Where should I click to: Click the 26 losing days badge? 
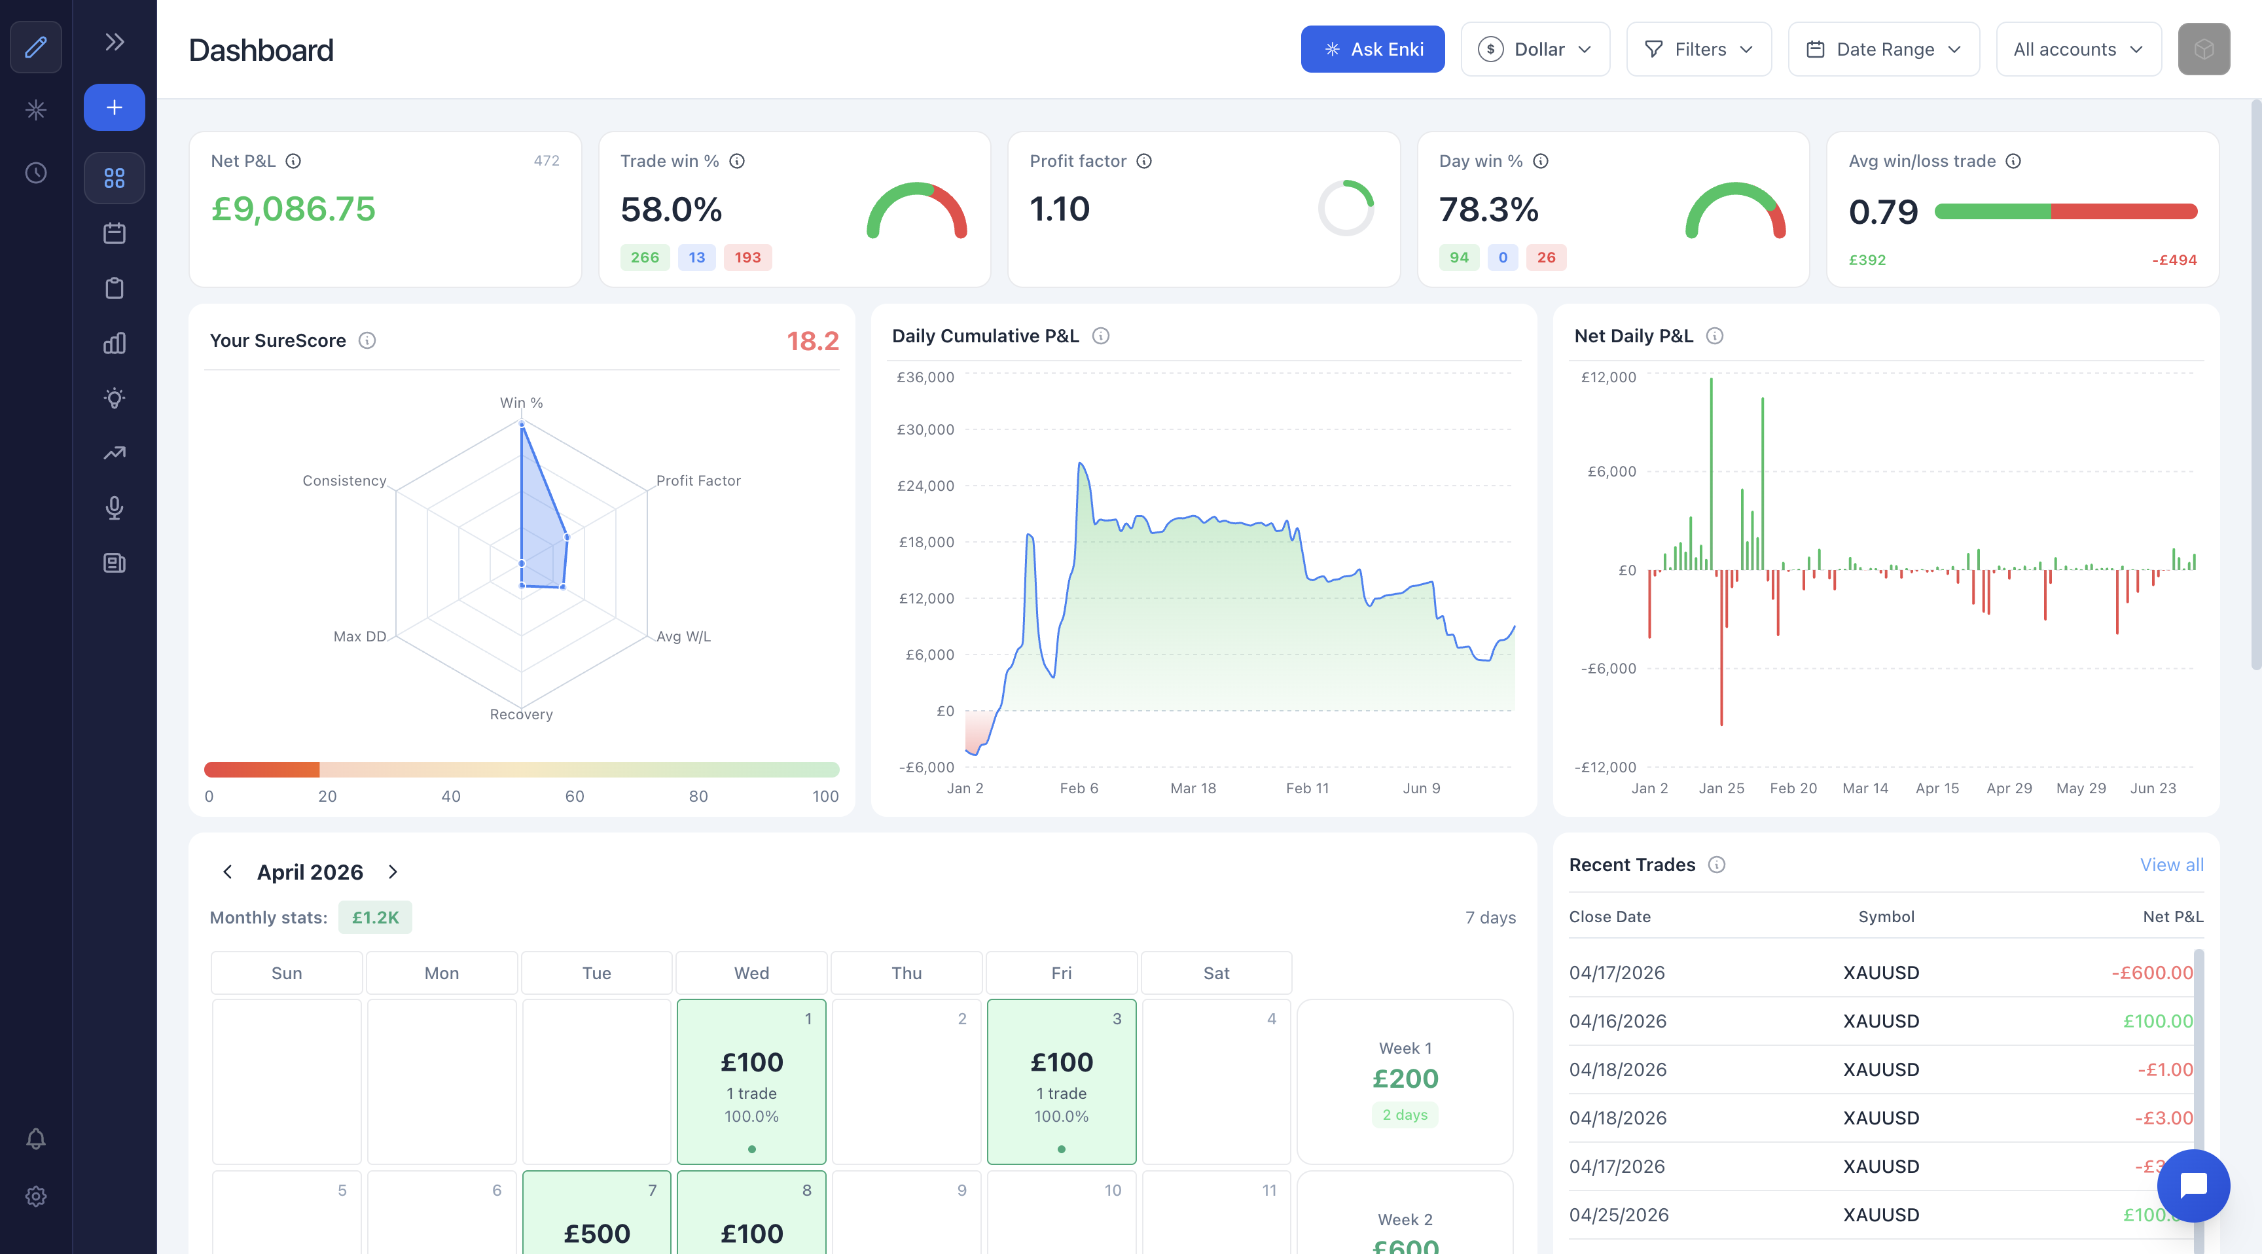click(1545, 257)
